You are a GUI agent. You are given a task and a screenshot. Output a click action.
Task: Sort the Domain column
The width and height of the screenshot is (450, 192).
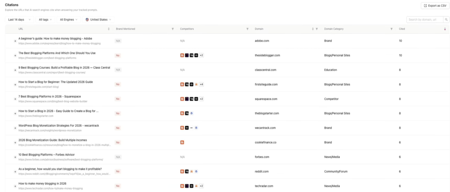[313, 29]
